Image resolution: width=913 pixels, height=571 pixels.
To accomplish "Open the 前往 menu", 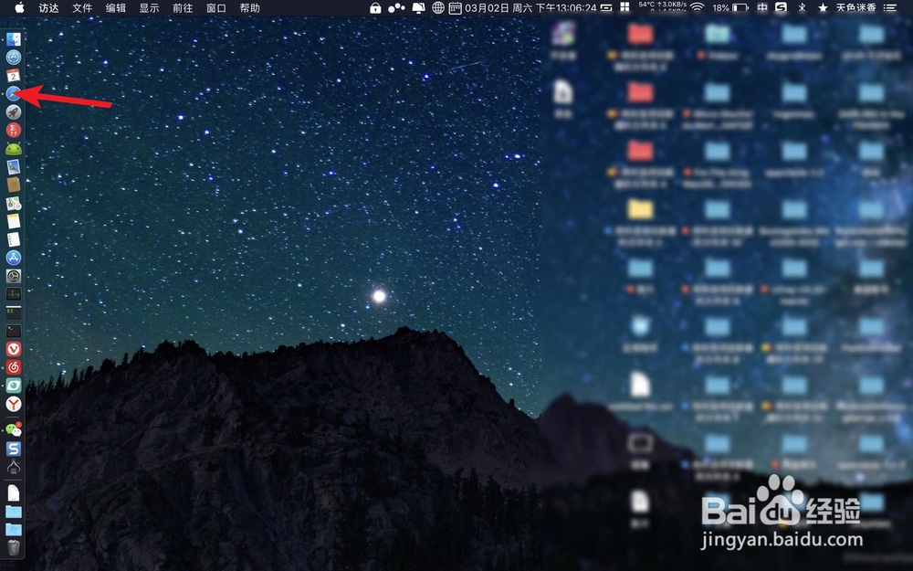I will (181, 8).
